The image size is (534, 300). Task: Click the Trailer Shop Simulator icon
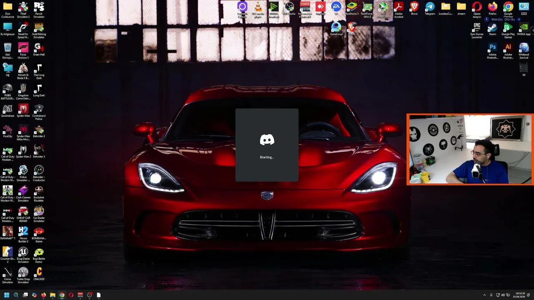click(x=23, y=275)
